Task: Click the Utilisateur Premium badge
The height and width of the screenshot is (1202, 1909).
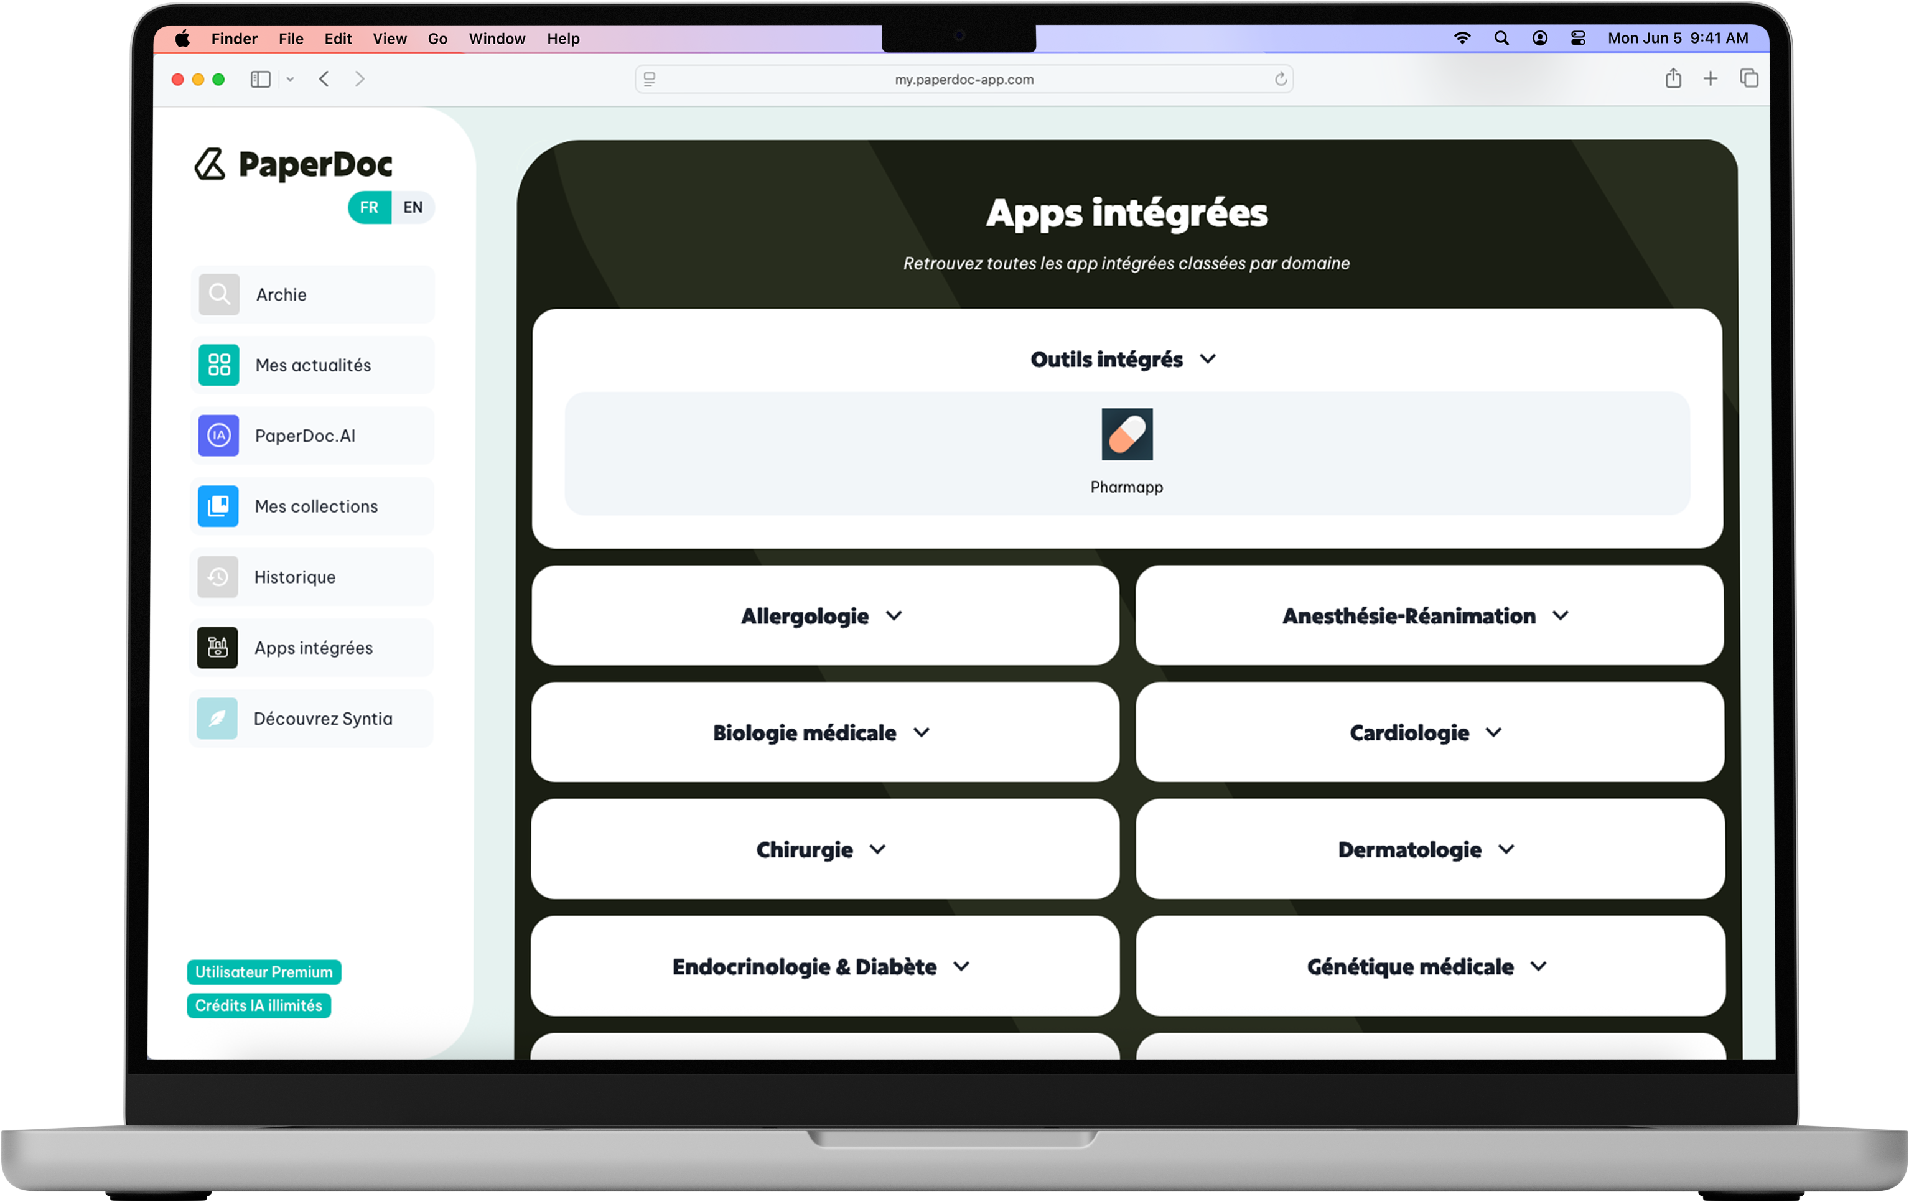Action: click(263, 971)
